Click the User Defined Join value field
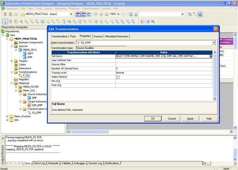 [164, 60]
